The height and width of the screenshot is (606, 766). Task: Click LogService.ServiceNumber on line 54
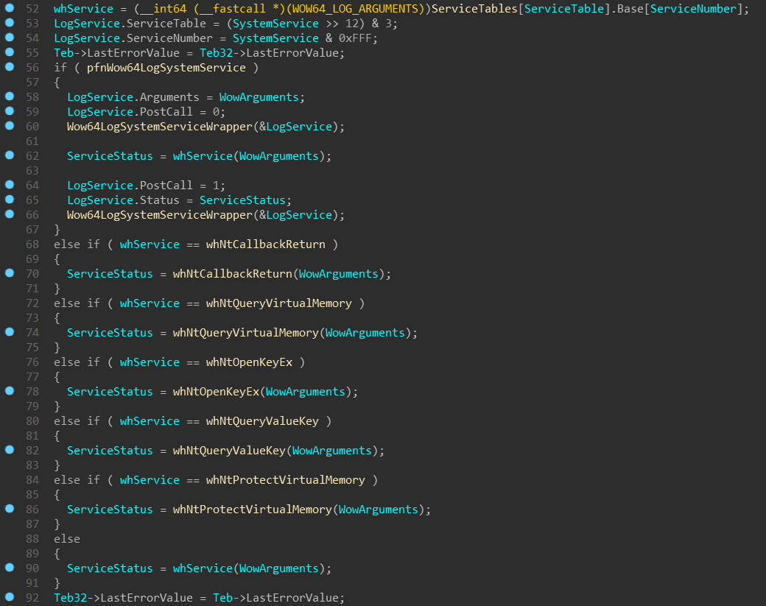(133, 38)
